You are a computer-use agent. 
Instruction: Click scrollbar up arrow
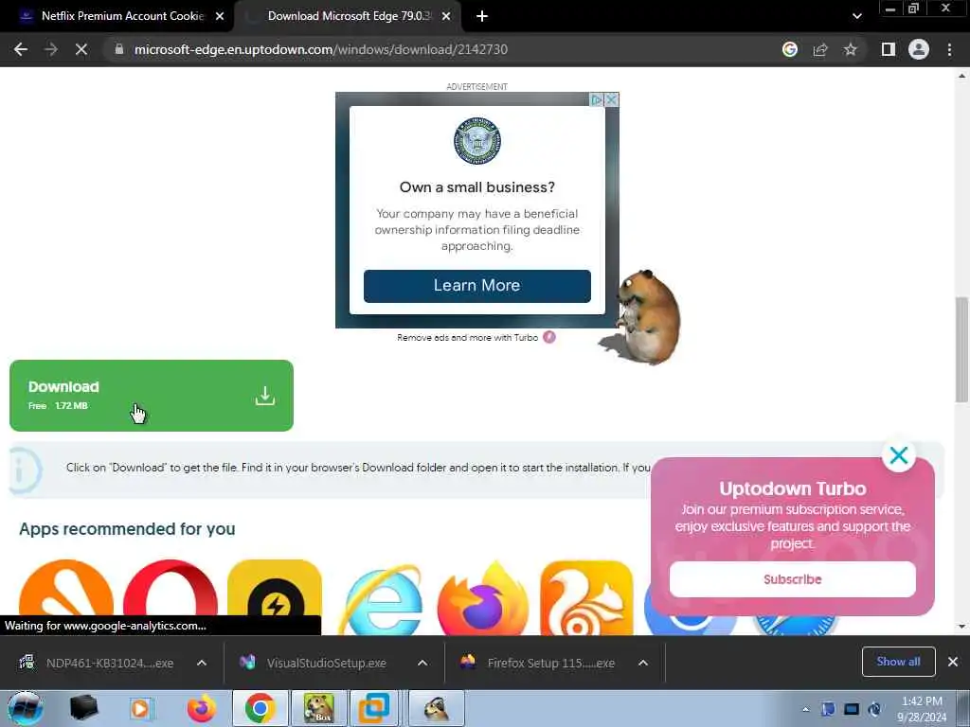point(961,76)
